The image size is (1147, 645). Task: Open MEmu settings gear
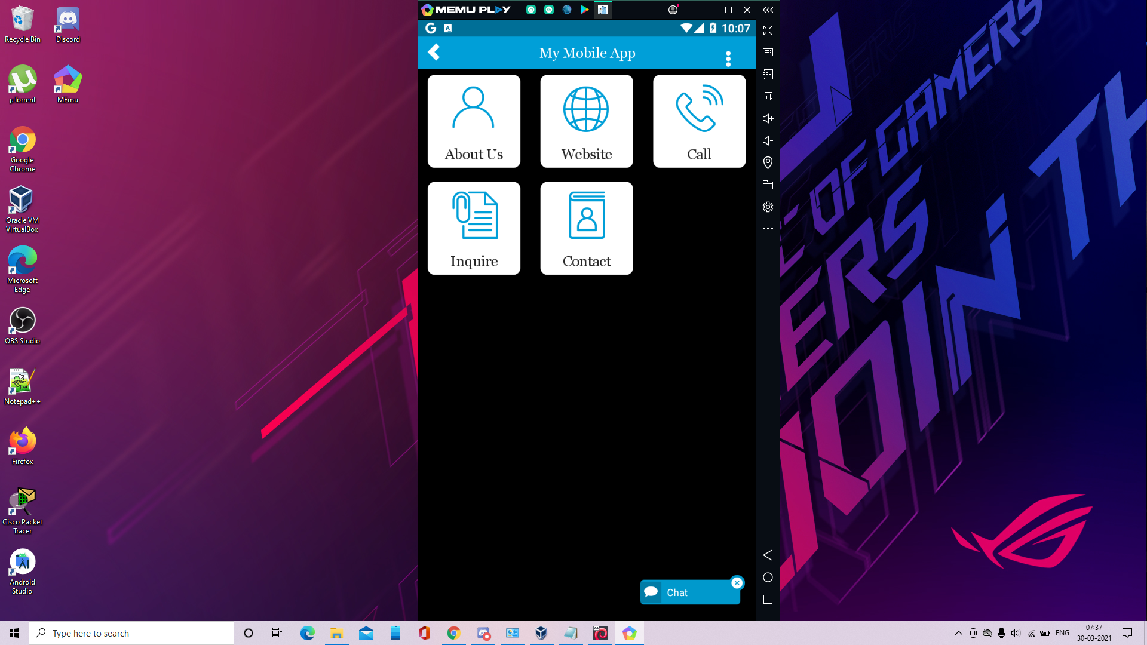coord(768,207)
